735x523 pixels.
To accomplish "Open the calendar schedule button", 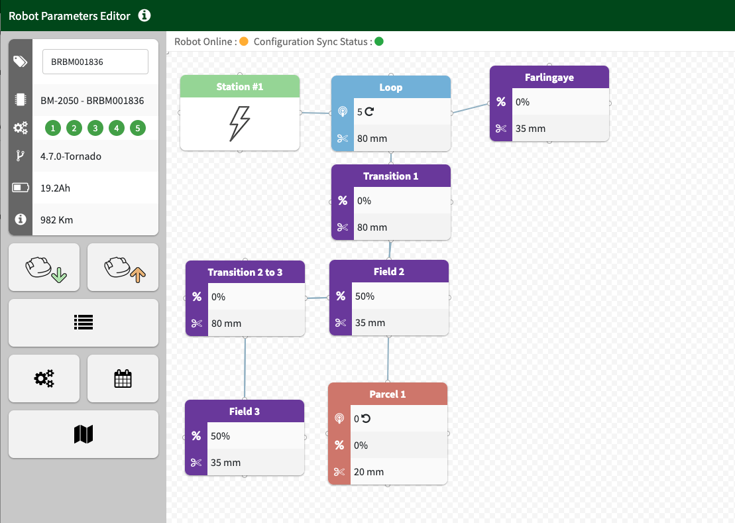I will coord(123,378).
